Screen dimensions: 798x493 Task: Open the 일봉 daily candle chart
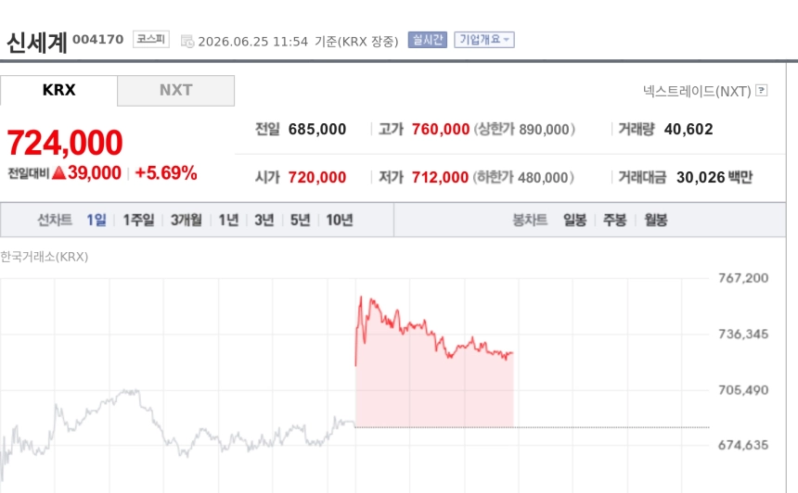tap(574, 220)
